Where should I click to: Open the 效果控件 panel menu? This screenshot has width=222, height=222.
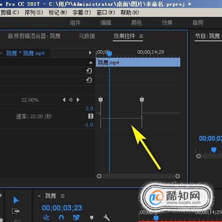[141, 36]
